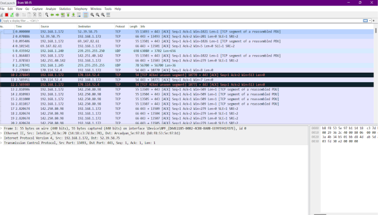Click the reload capture file icon
The width and height of the screenshot is (379, 215).
[x=40, y=15]
